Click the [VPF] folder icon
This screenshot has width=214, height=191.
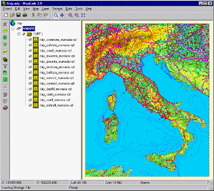[30, 34]
